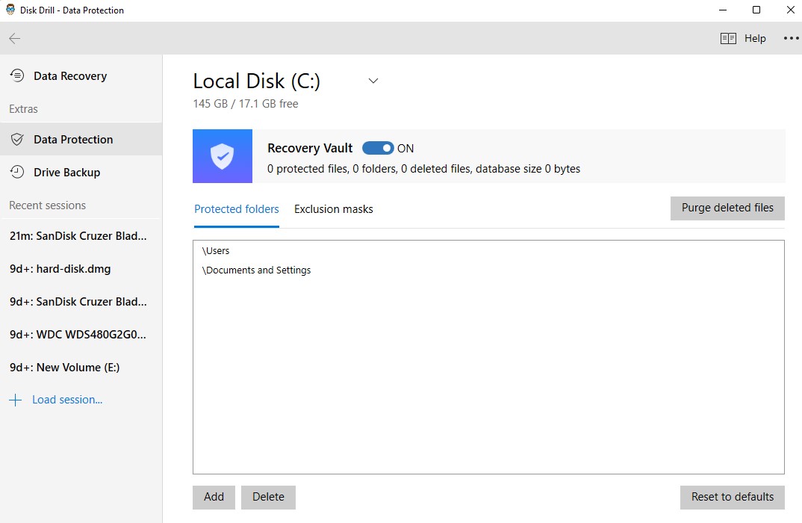Select Data Protection in the sidebar
The height and width of the screenshot is (523, 802).
pos(81,139)
